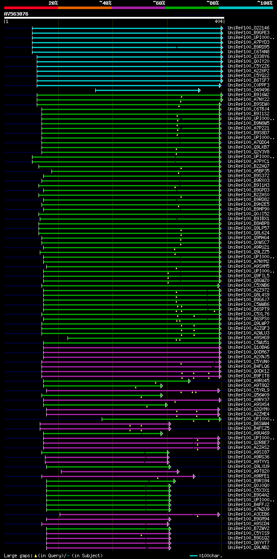Select label UniRef100_O49496

(x=248, y=90)
